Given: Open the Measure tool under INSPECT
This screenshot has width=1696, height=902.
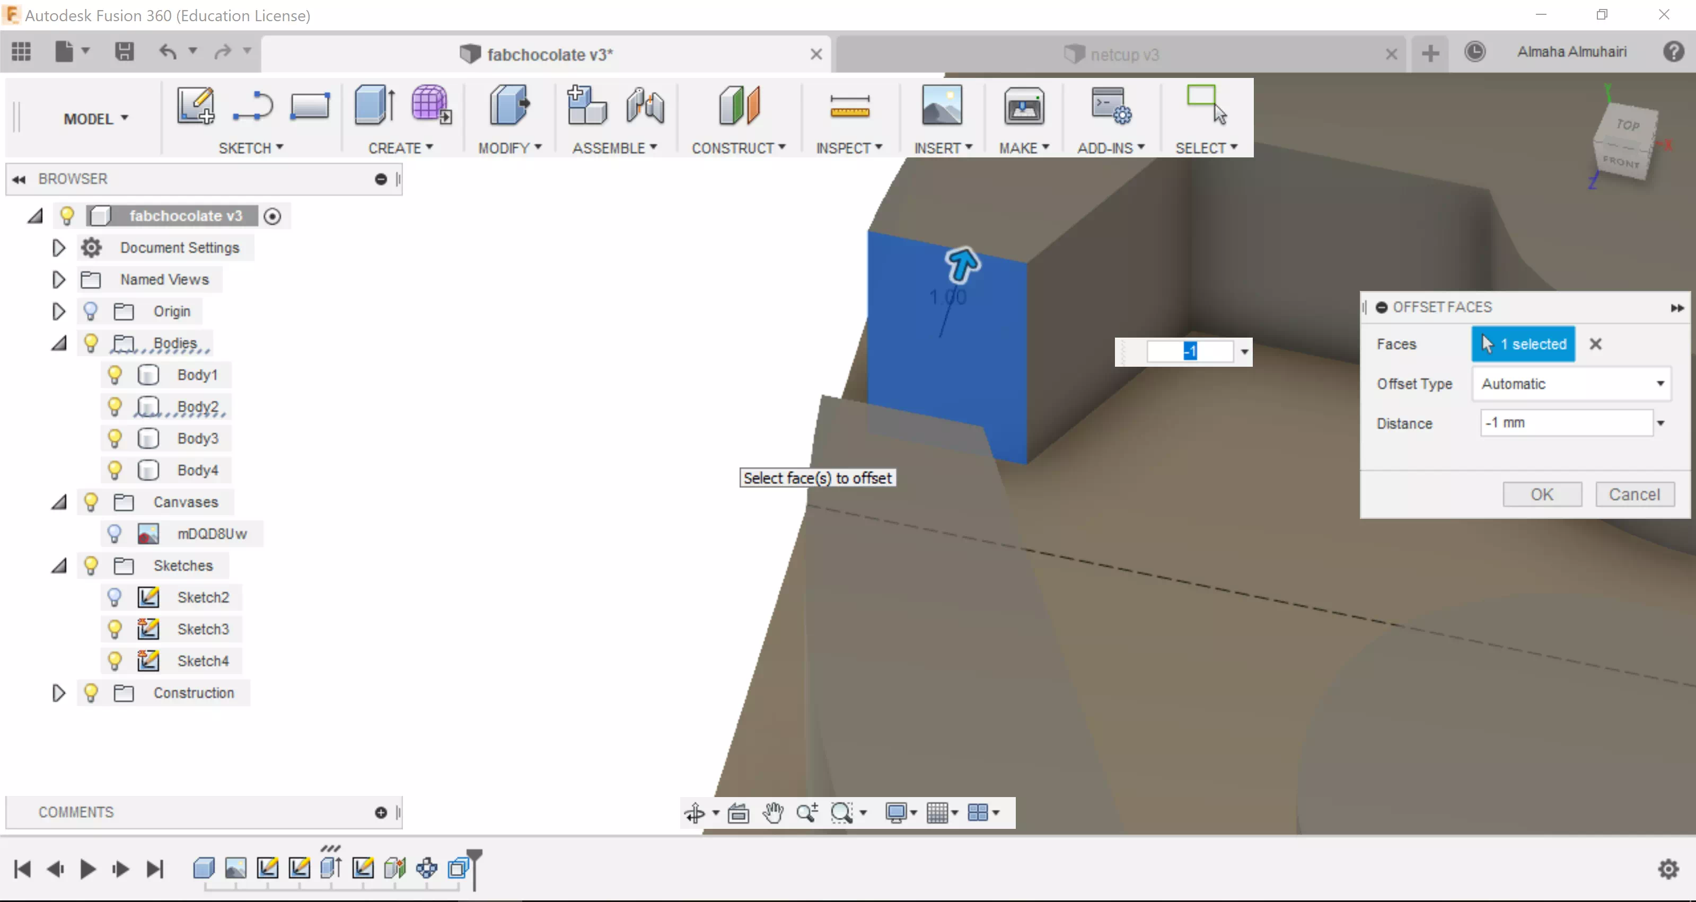Looking at the screenshot, I should pos(849,107).
